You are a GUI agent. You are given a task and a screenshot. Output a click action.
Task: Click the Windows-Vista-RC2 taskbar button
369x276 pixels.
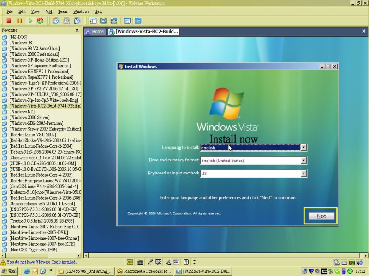203,271
